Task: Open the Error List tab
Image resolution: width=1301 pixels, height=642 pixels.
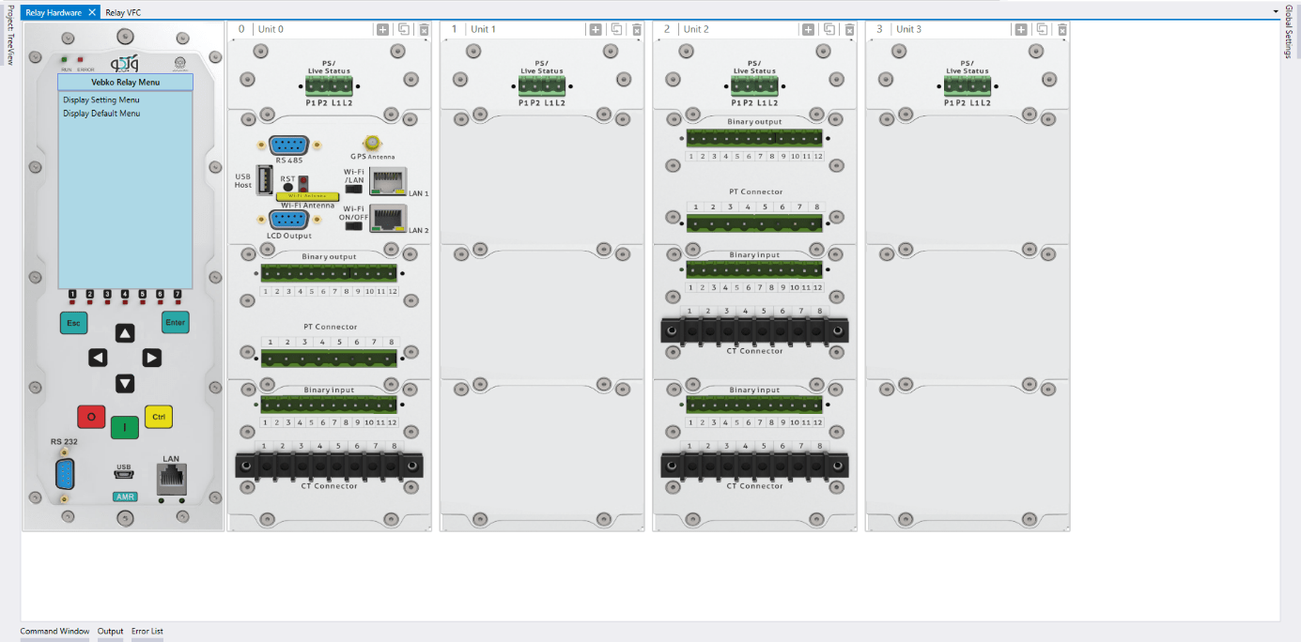Action: coord(147,632)
